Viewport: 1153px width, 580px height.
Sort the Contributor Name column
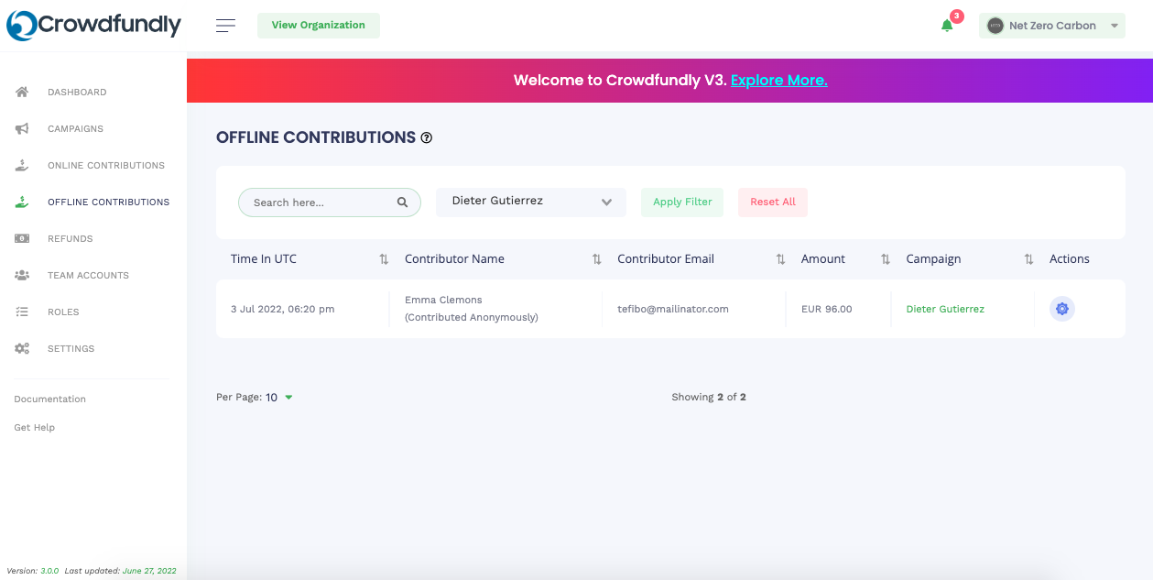point(596,259)
